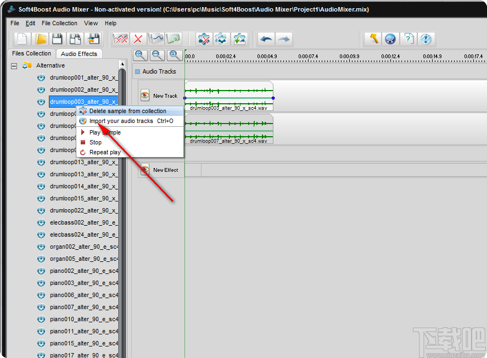Viewport: 487px width, 358px height.
Task: Click the app icon in the title bar
Action: [11, 9]
